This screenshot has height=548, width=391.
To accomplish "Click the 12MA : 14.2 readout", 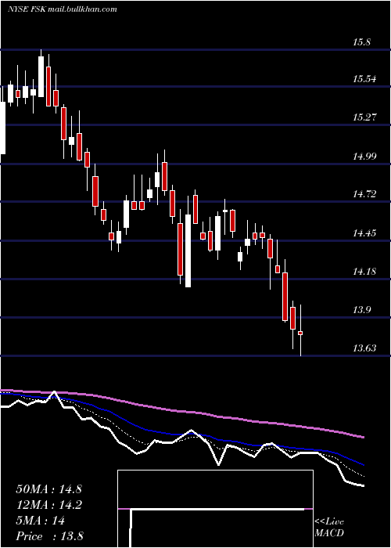I will tap(48, 505).
